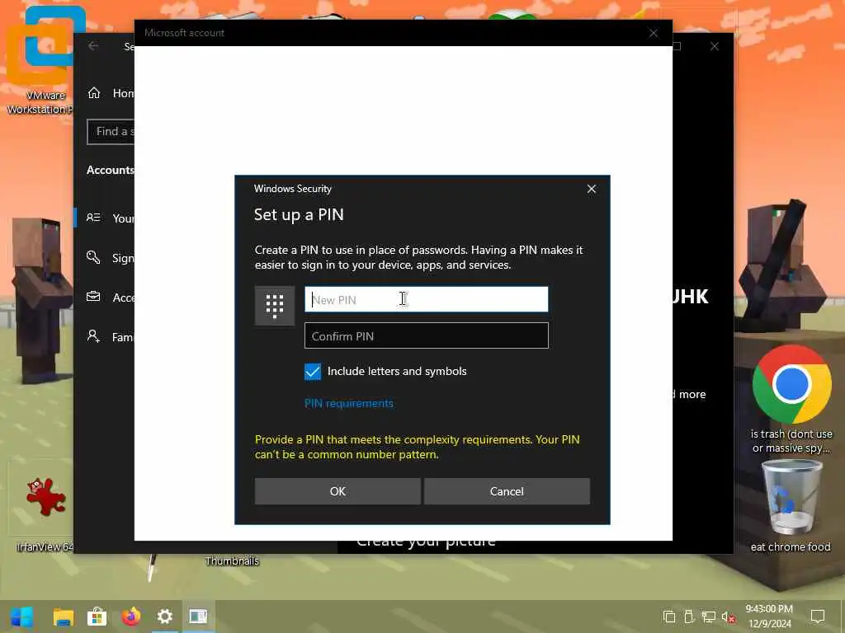Viewport: 845px width, 633px height.
Task: Launch Firefox from the taskbar
Action: coord(131,617)
